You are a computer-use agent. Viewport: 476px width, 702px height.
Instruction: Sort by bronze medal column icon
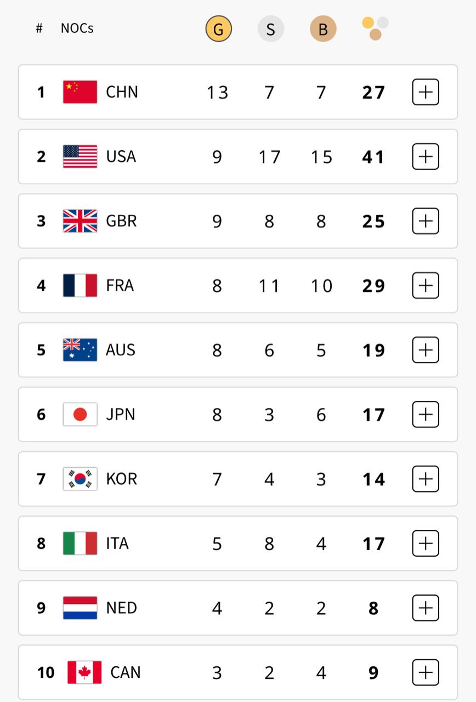coord(323,29)
